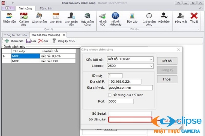Click the Tên máy column header
The height and width of the screenshot is (136, 205).
[26, 51]
